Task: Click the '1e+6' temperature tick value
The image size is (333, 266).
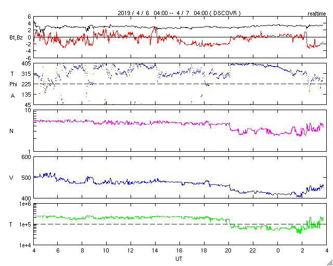Action: (25, 204)
